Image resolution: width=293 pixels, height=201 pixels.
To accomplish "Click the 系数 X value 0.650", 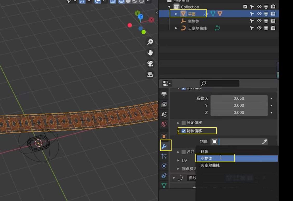I will coord(239,98).
